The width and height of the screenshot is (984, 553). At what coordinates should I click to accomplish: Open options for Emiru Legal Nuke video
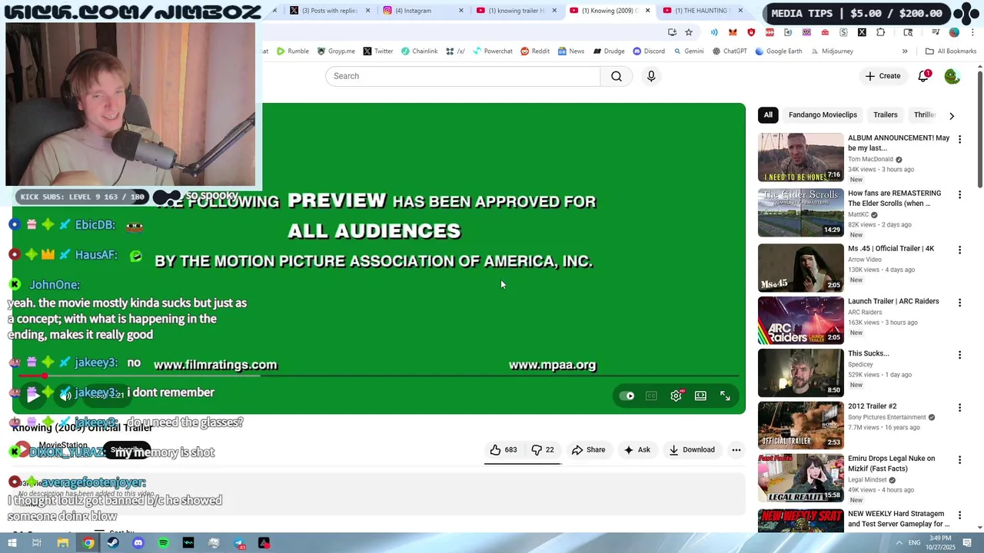tap(959, 460)
